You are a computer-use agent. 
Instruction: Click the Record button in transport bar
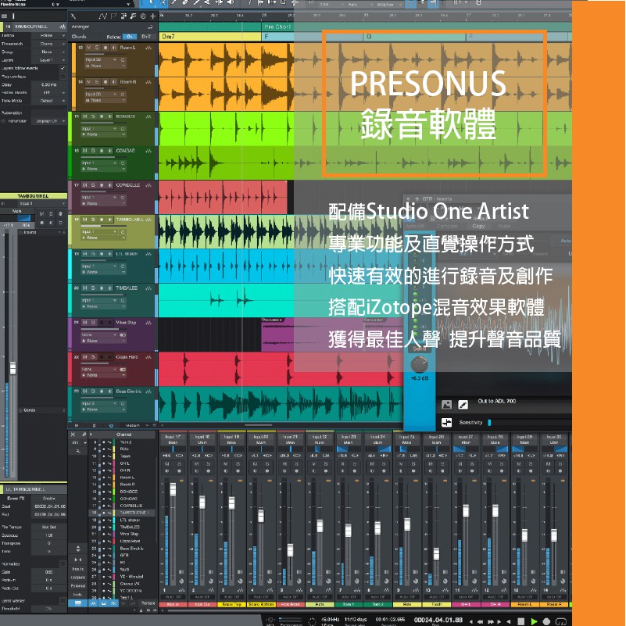[x=548, y=621]
